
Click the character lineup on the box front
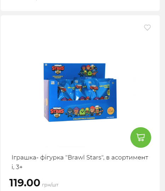coord(84,111)
